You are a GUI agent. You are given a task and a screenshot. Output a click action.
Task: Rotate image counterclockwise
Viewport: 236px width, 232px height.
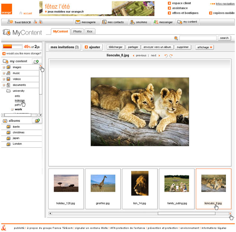(x=166, y=56)
